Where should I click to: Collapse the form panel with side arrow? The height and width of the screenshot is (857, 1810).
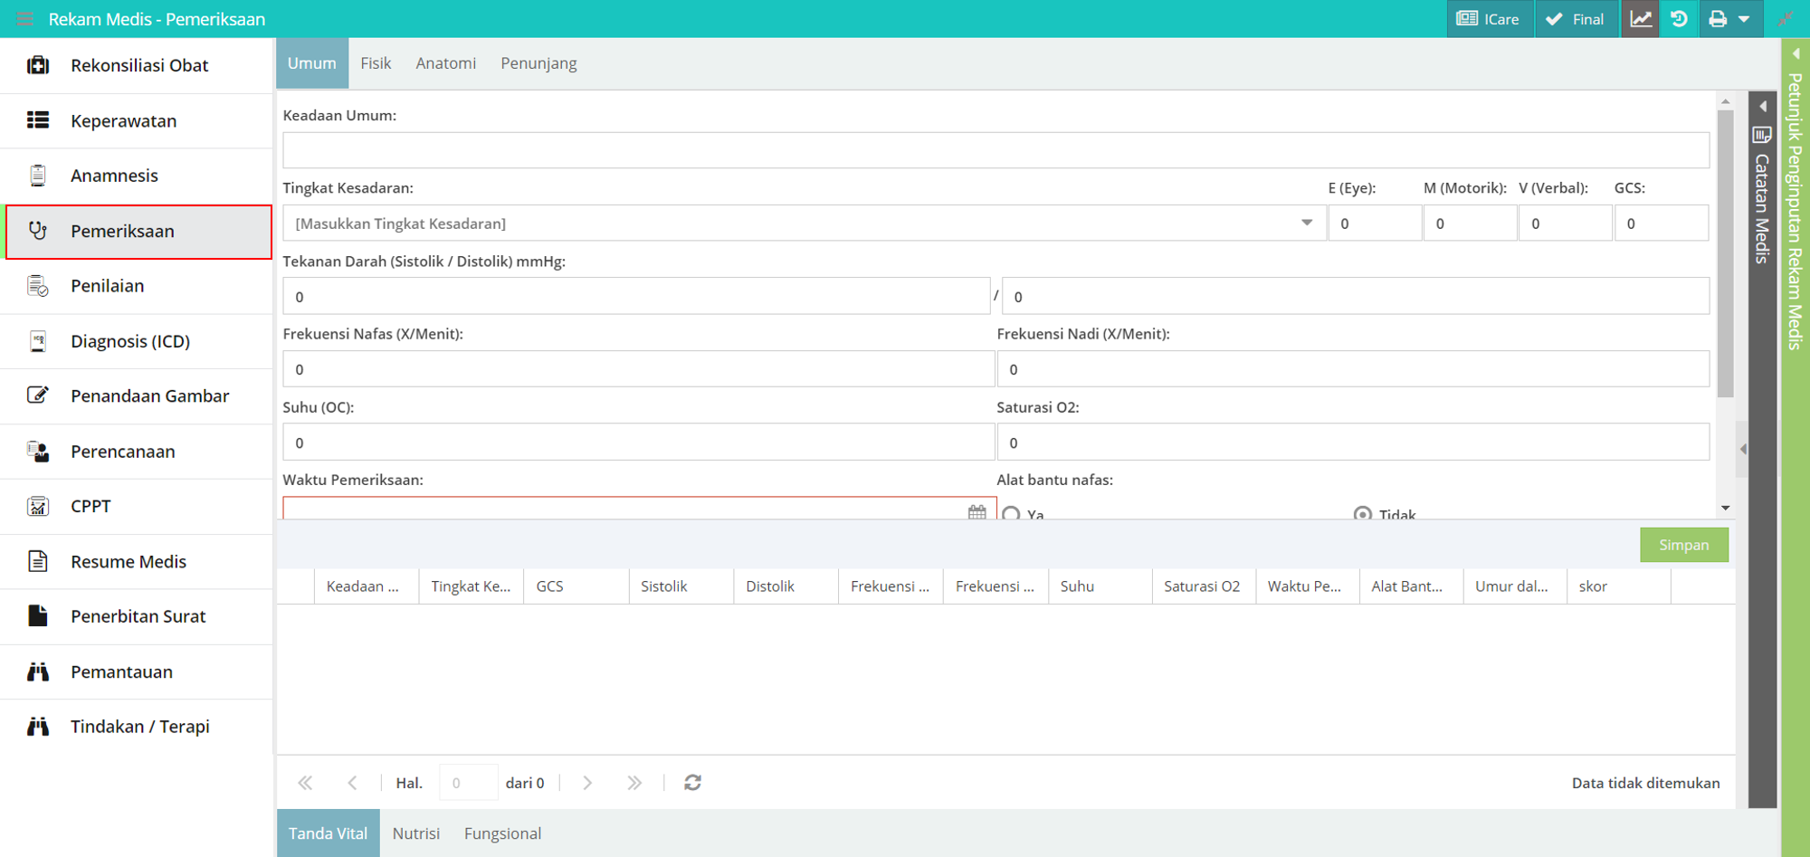pos(1743,449)
